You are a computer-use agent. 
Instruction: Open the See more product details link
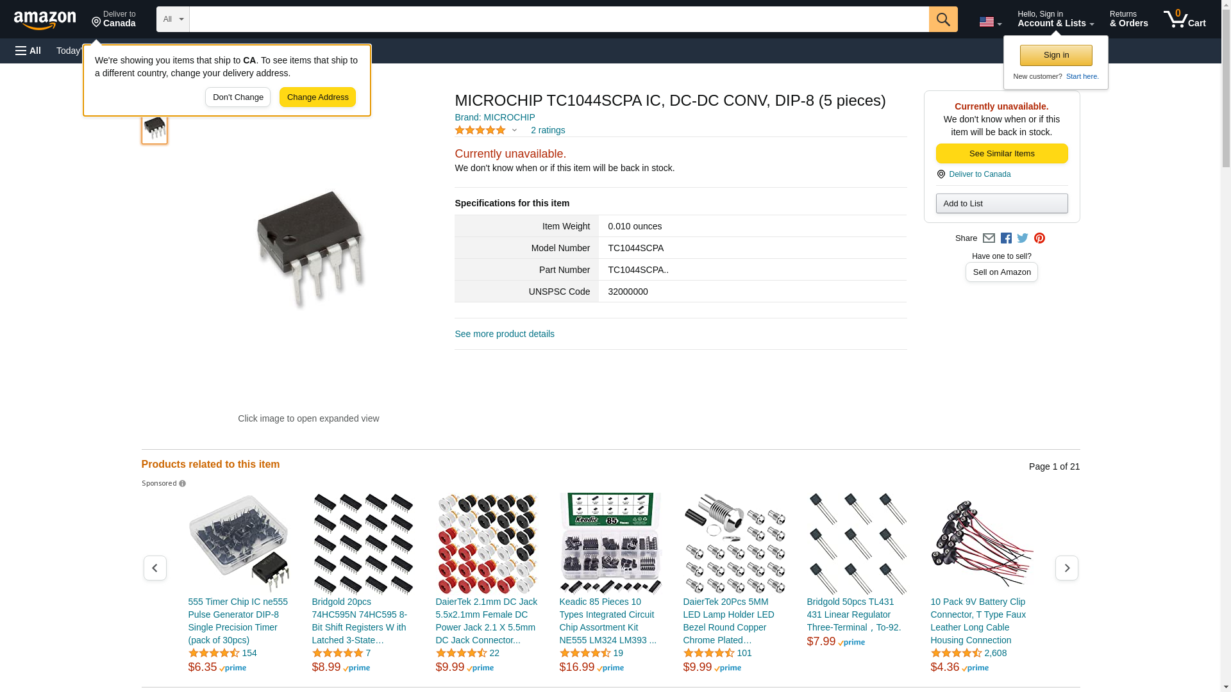(505, 334)
